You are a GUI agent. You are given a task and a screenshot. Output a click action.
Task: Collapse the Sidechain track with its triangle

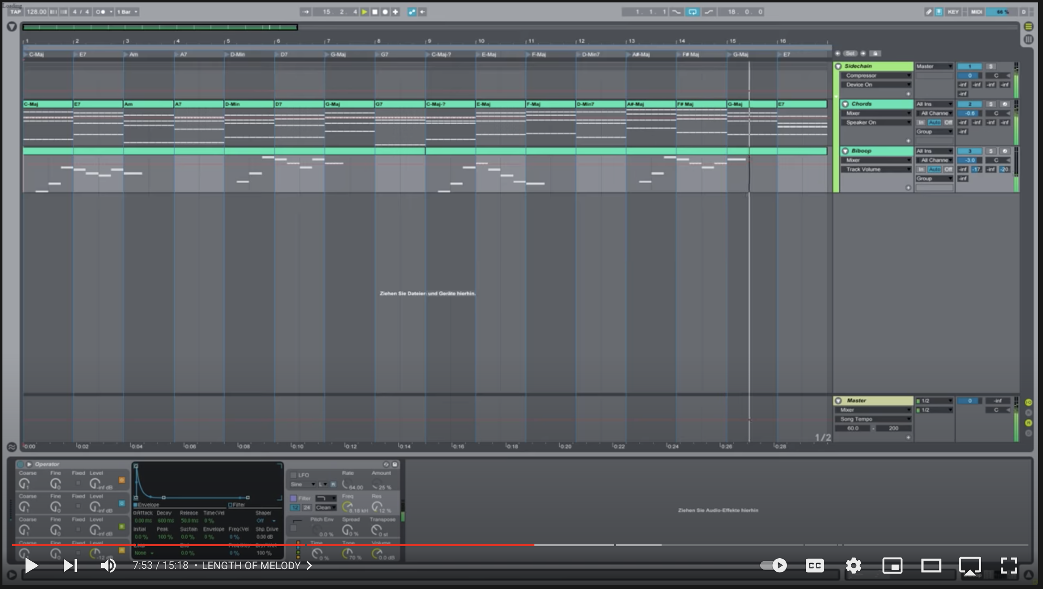(x=839, y=66)
